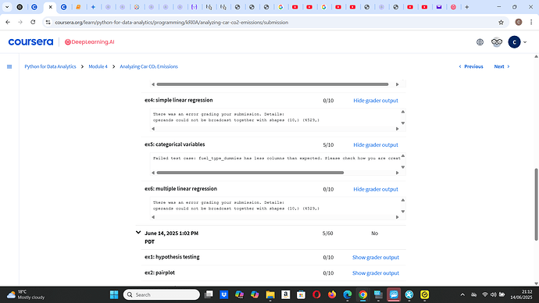Show hidden system tray icons
Screen dimensions: 539x303
462,294
